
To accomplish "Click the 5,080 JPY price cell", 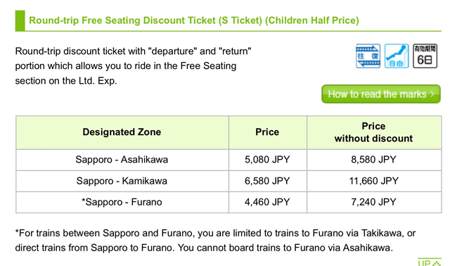I will [267, 160].
